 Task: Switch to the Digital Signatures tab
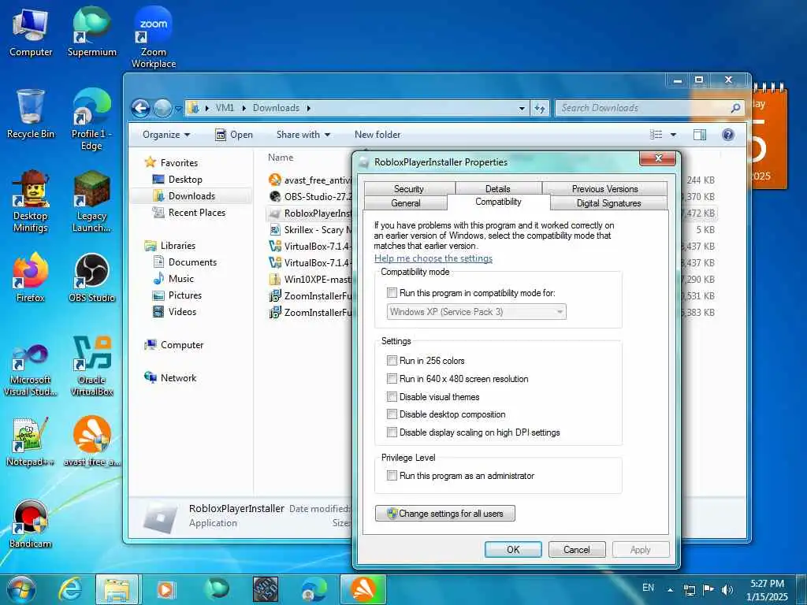(609, 203)
